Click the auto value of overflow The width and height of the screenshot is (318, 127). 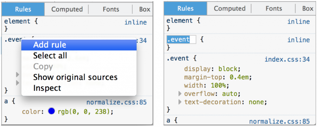pos(229,94)
